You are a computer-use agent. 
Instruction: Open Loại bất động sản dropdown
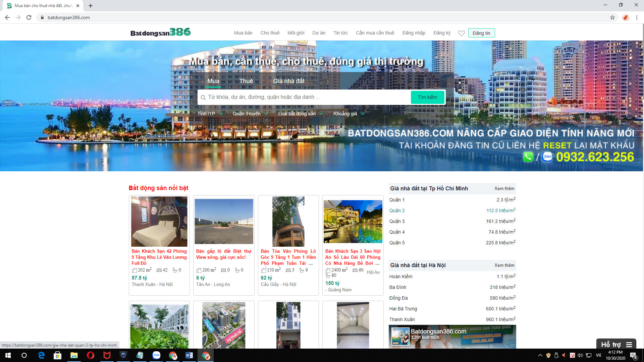click(x=301, y=114)
